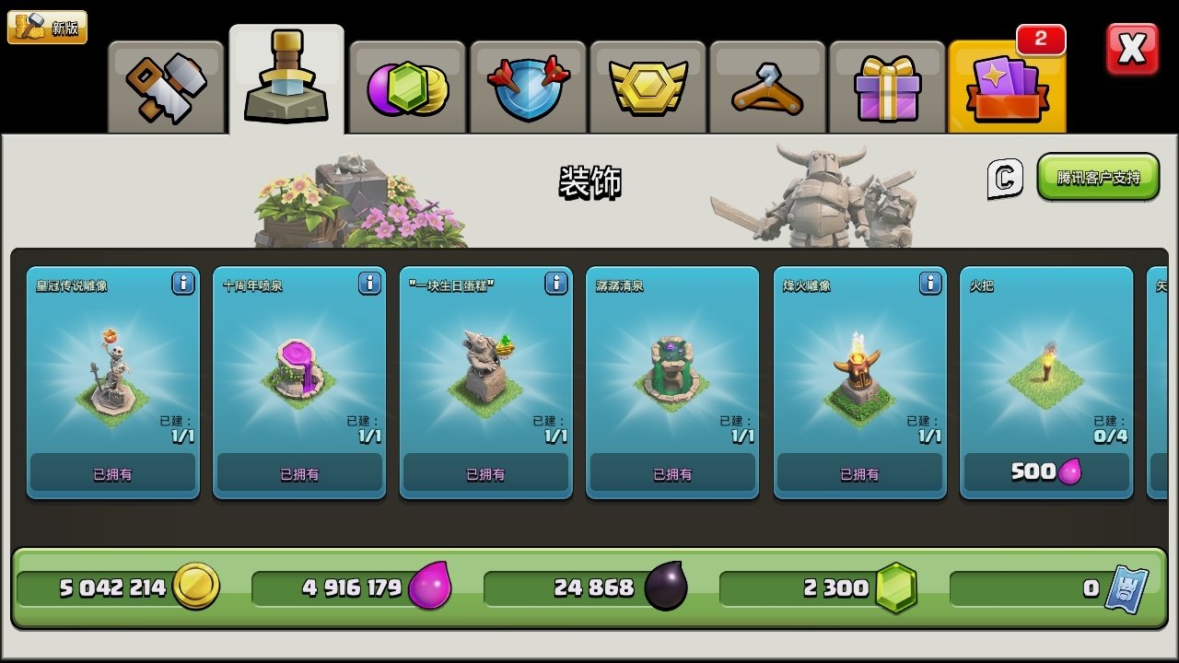Screen dimensions: 1179x663
Task: Open the shield and arrows defense tab
Action: point(528,87)
